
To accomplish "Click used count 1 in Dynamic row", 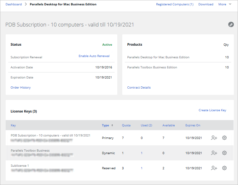I will click(x=142, y=153).
